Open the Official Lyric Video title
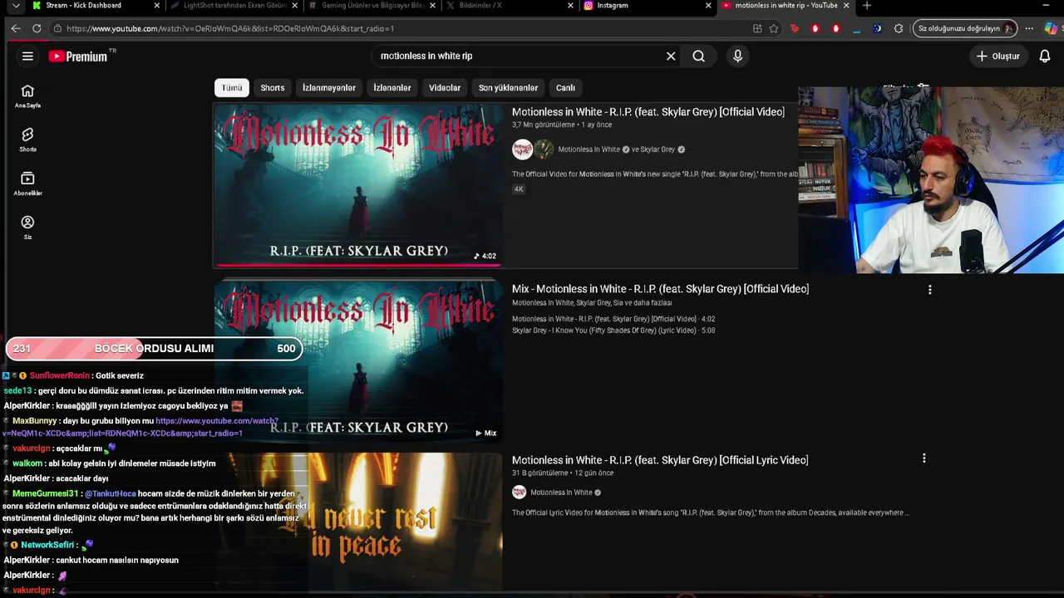The width and height of the screenshot is (1064, 598). click(660, 460)
